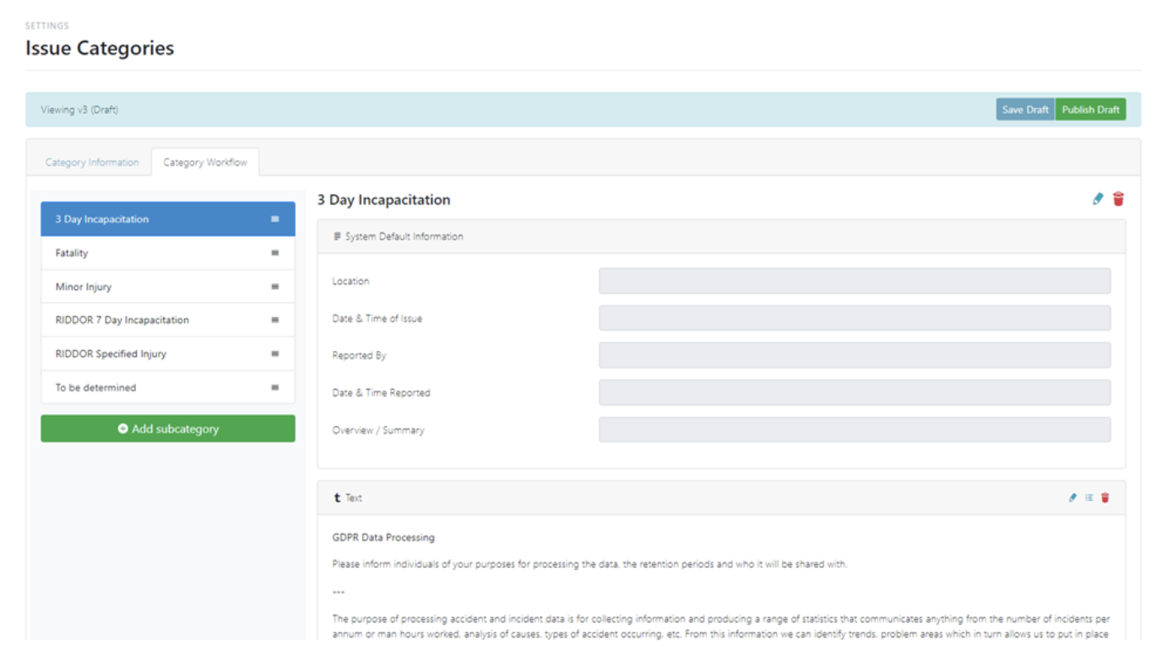Click the 'Issue Categories' page title
Viewport: 1167px width, 668px height.
tap(100, 48)
